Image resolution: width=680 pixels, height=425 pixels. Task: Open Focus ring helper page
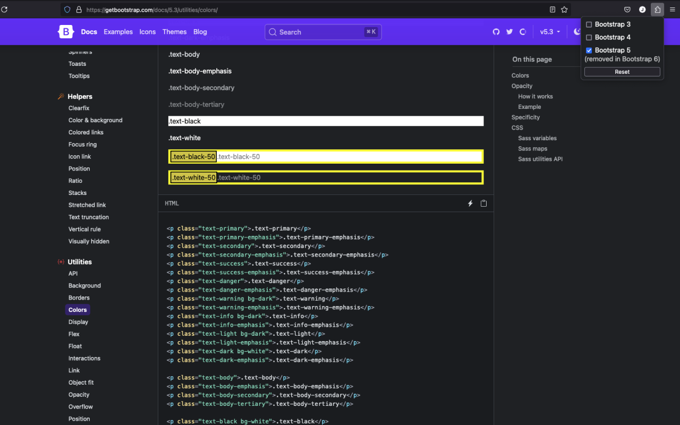pos(82,144)
